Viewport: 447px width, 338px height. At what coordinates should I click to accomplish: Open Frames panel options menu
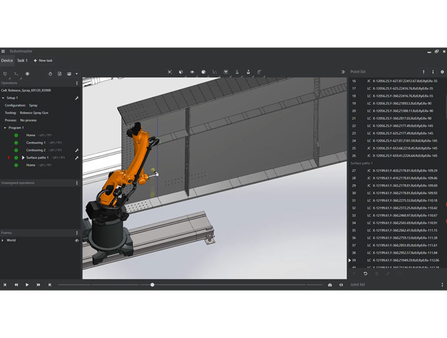(77, 233)
